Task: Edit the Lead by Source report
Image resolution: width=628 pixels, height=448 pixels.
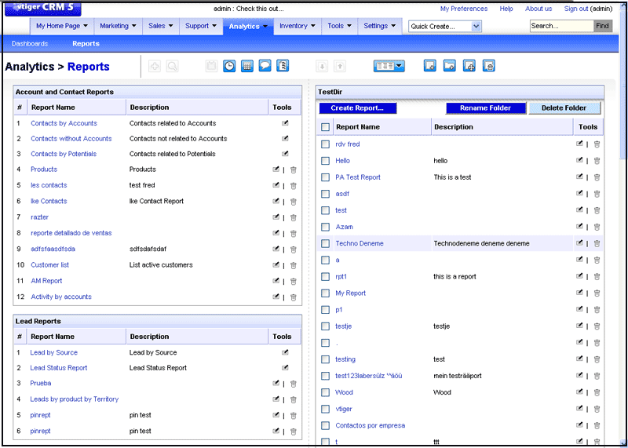Action: coord(285,353)
